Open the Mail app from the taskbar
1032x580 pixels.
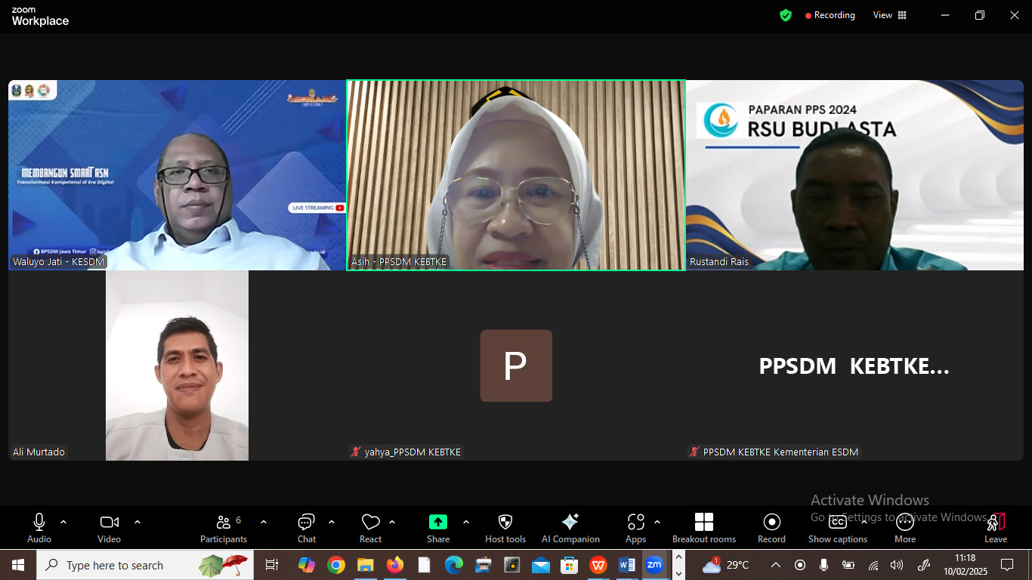(x=541, y=565)
